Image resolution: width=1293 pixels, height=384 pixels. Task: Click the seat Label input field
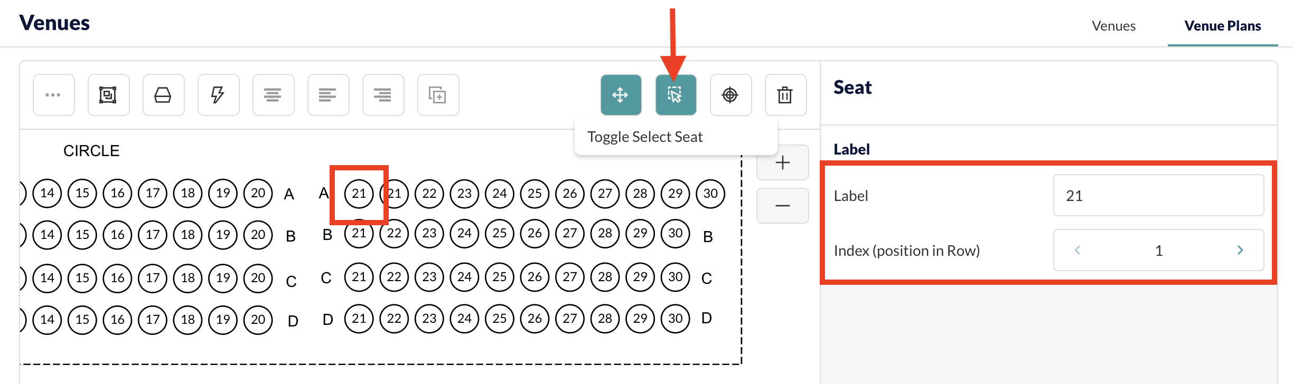coord(1158,195)
